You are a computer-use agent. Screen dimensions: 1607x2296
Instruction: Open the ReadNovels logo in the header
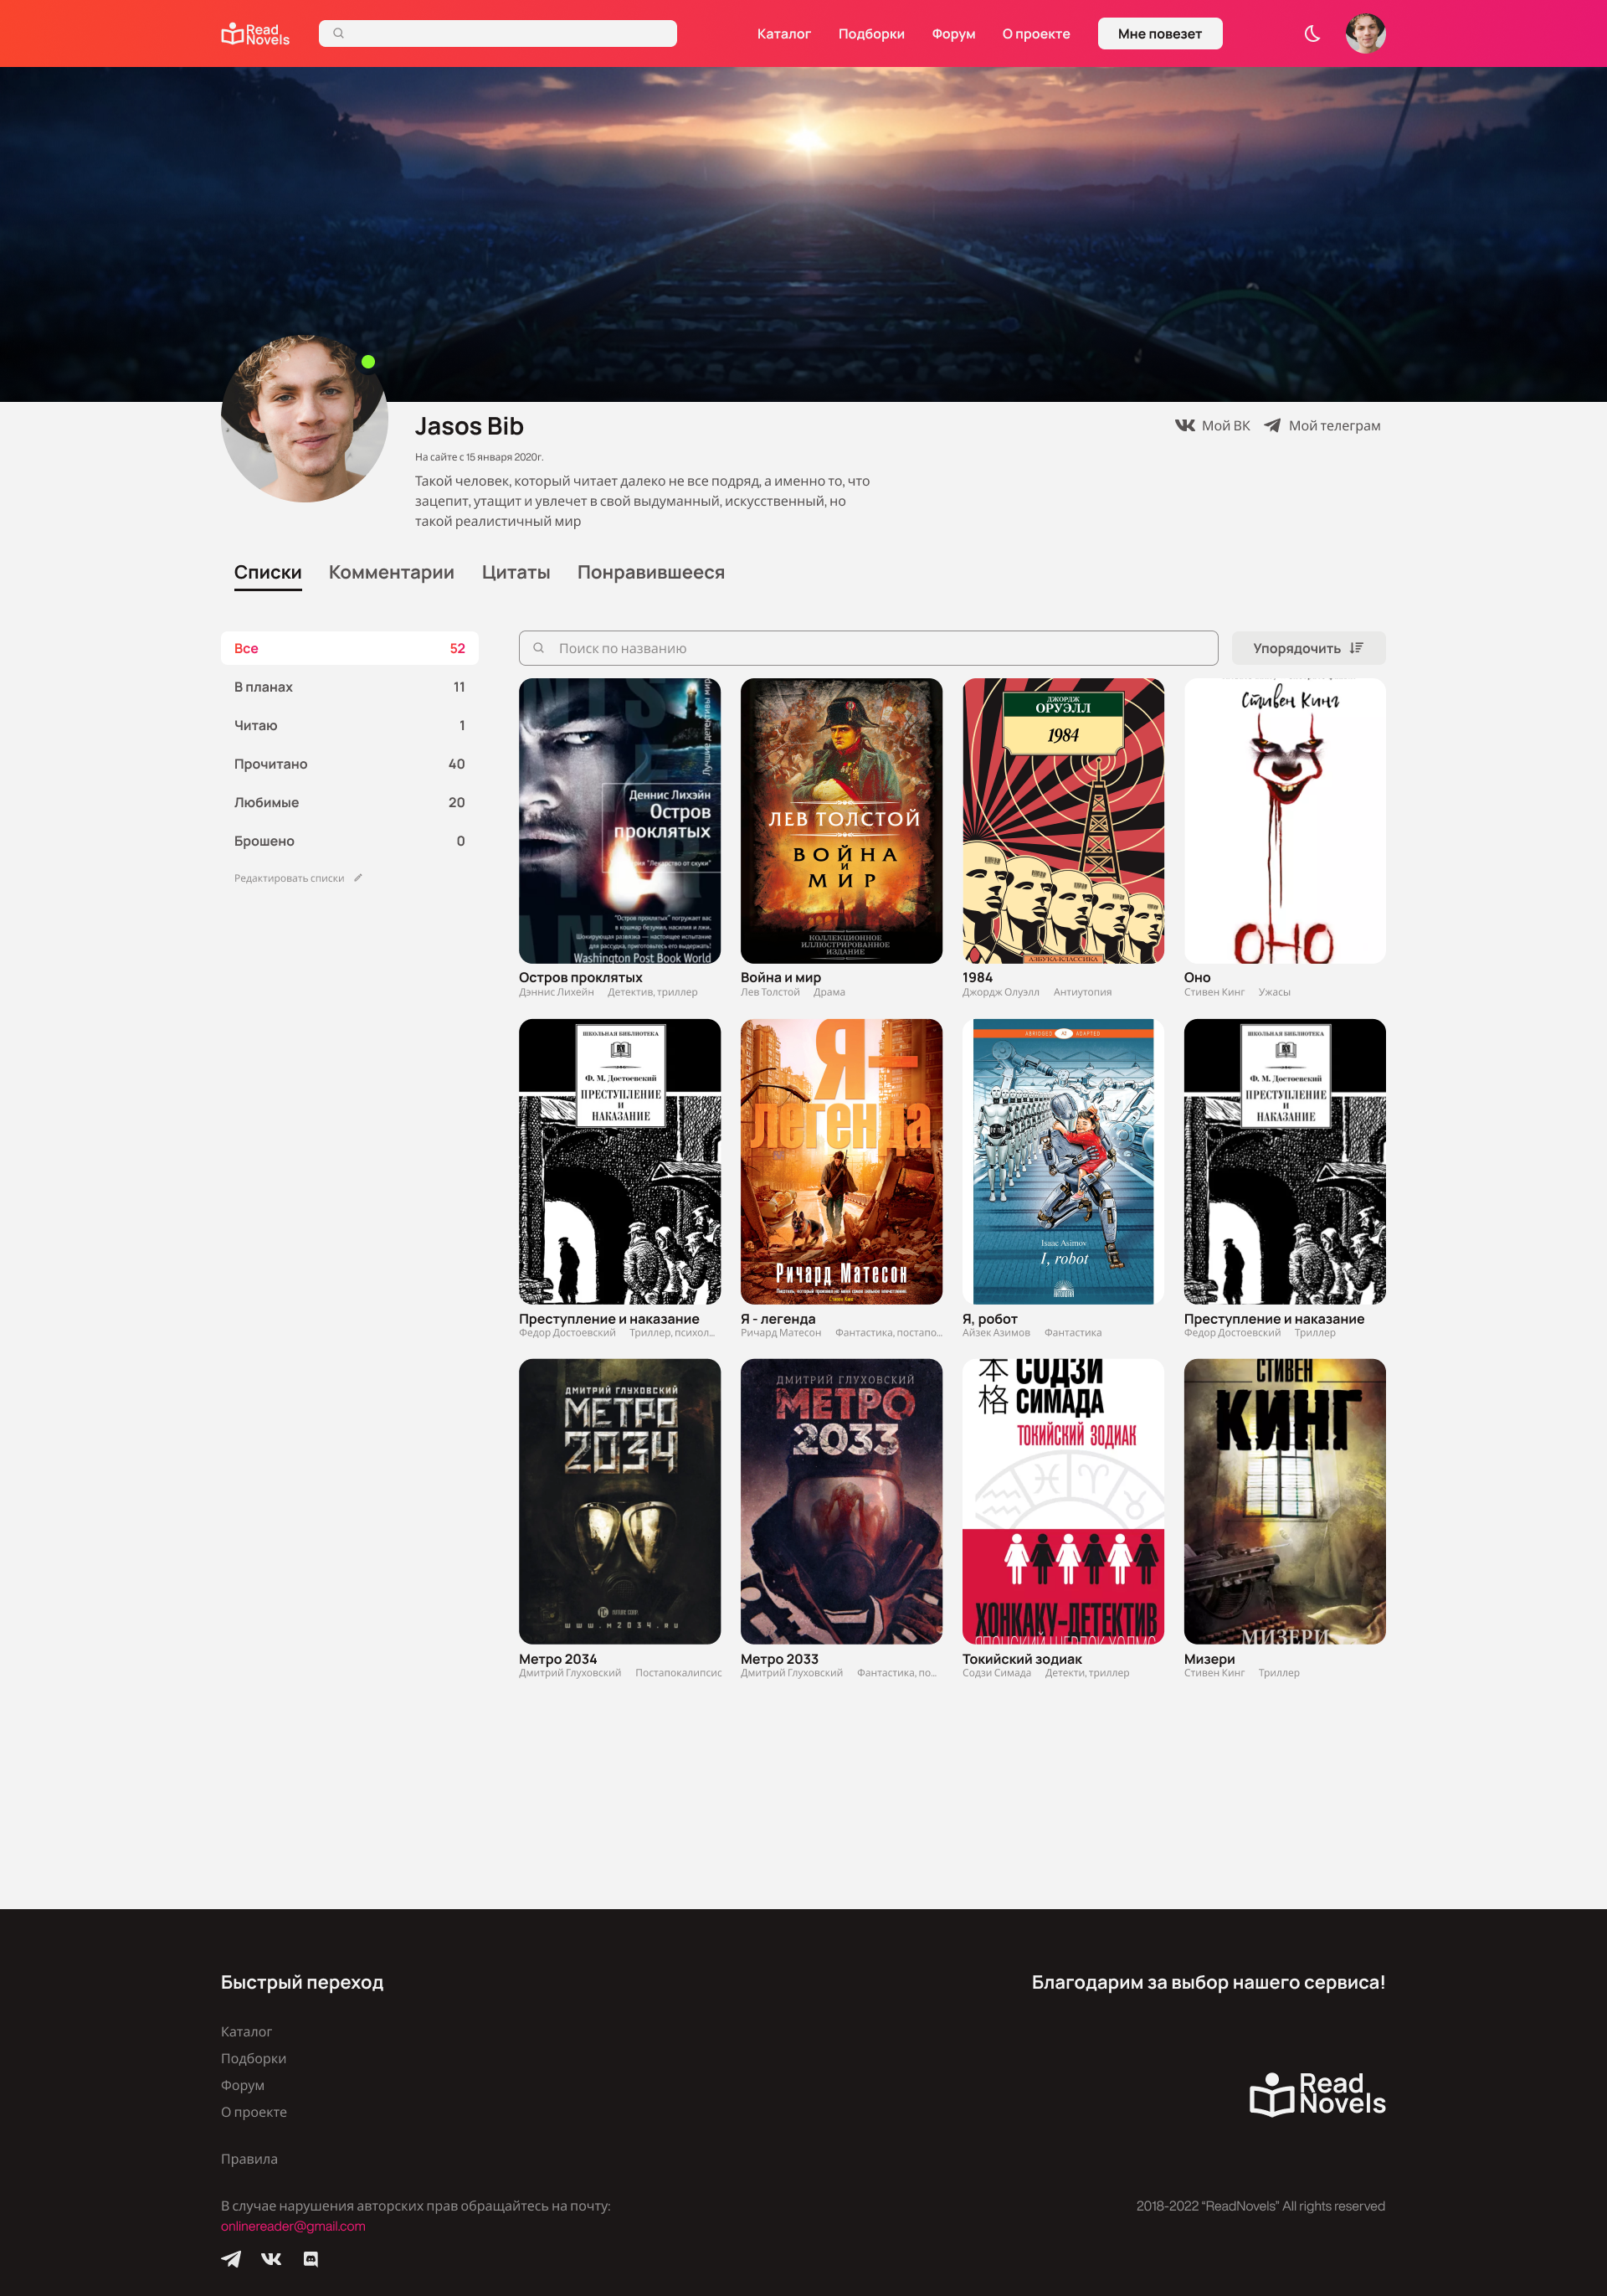pos(254,34)
